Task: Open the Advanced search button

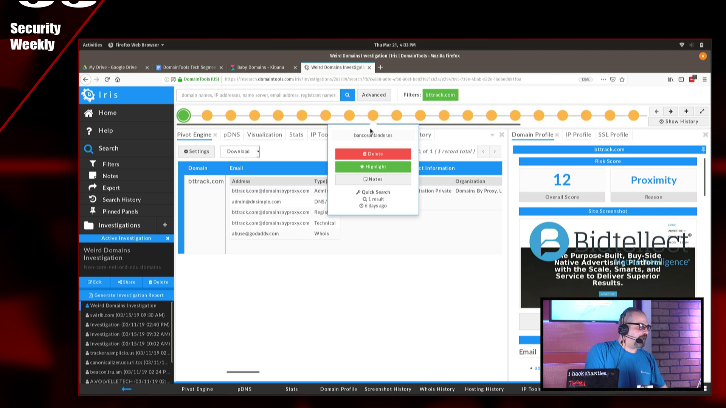Action: [374, 95]
